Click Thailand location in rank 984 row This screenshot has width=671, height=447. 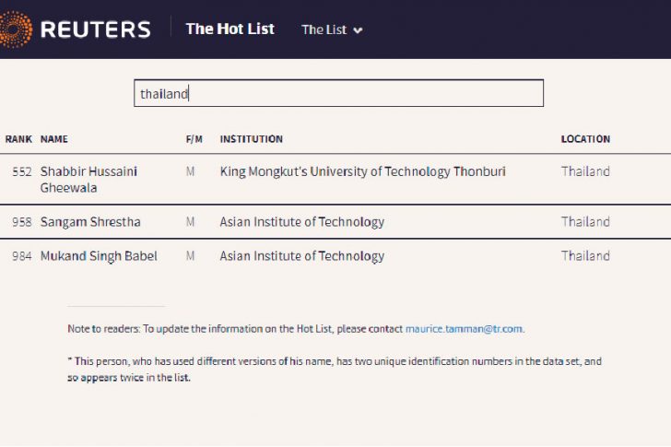pyautogui.click(x=585, y=256)
